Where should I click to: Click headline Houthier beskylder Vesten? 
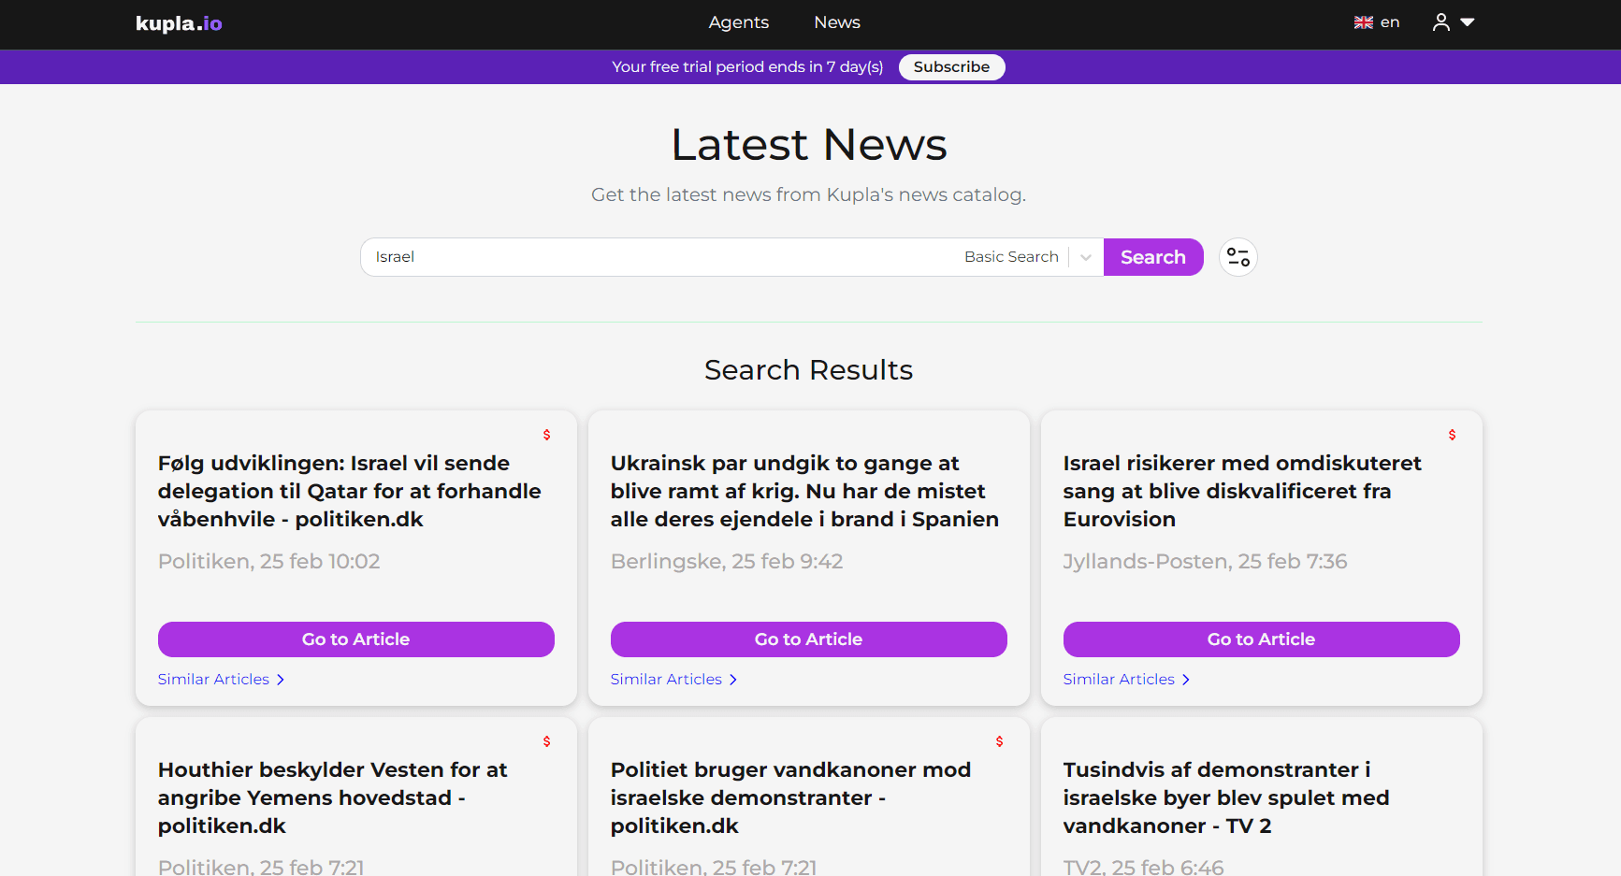[x=332, y=797]
